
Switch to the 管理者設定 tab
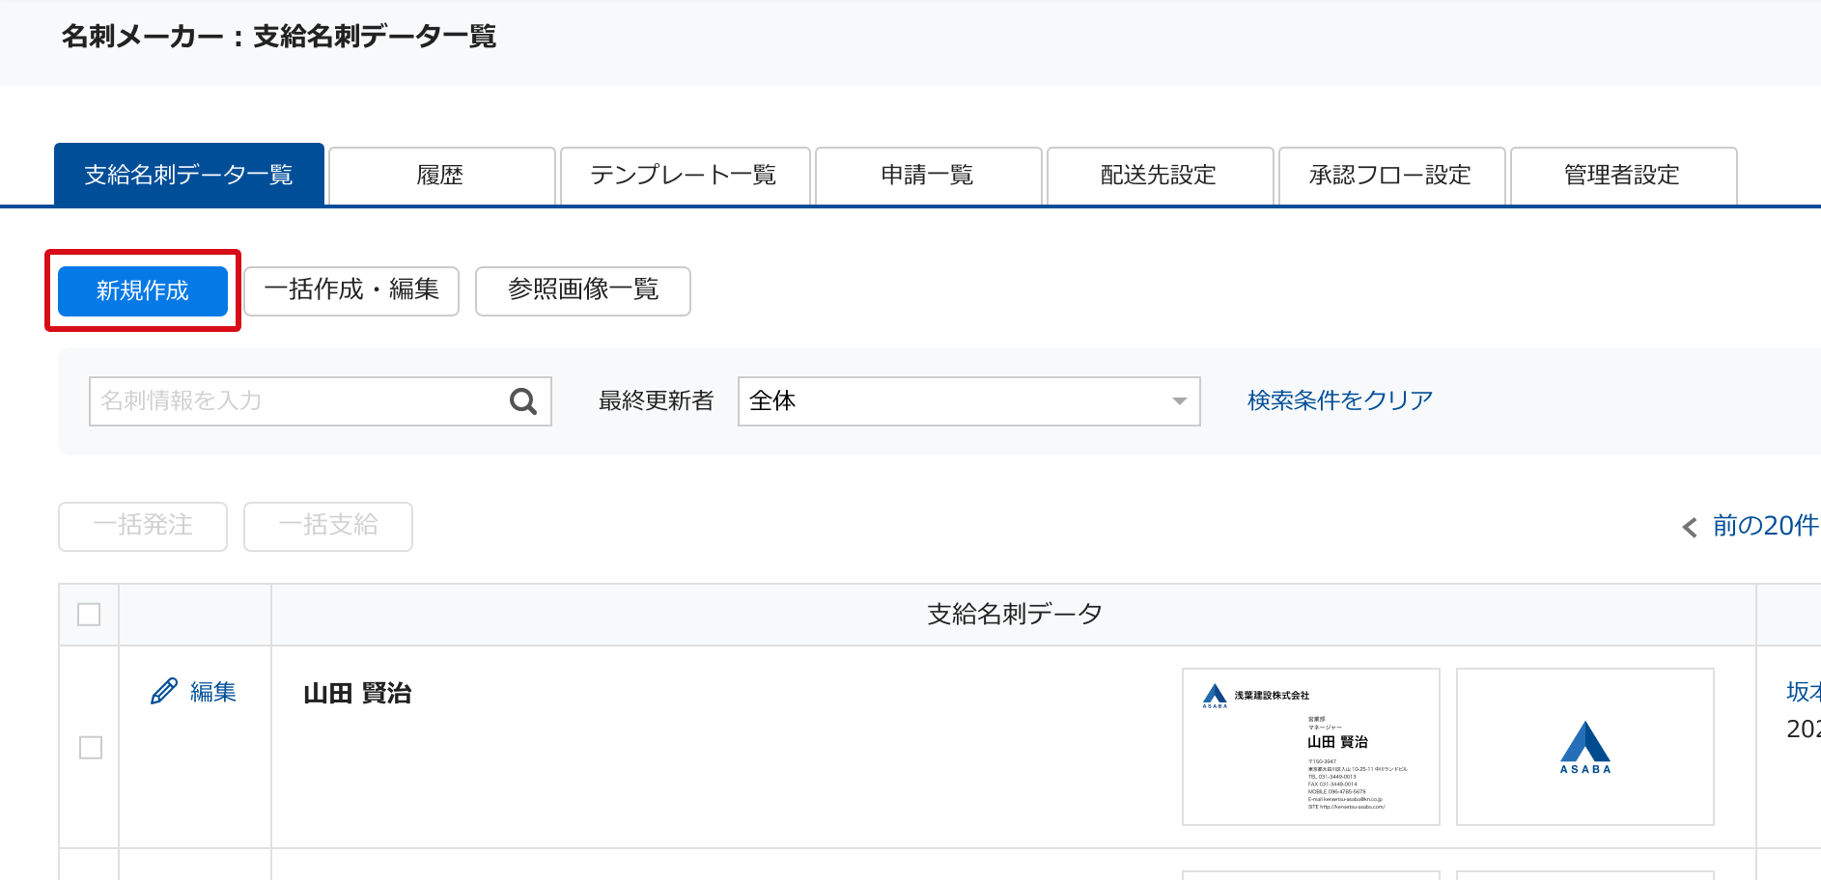[x=1623, y=176]
